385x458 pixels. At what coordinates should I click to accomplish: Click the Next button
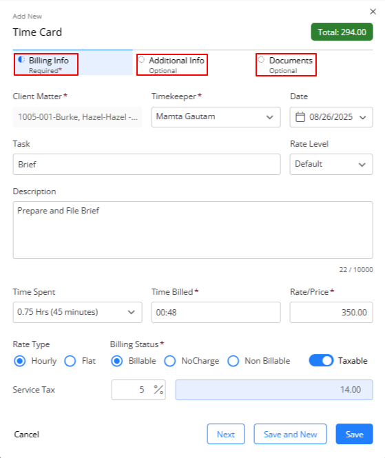point(226,434)
